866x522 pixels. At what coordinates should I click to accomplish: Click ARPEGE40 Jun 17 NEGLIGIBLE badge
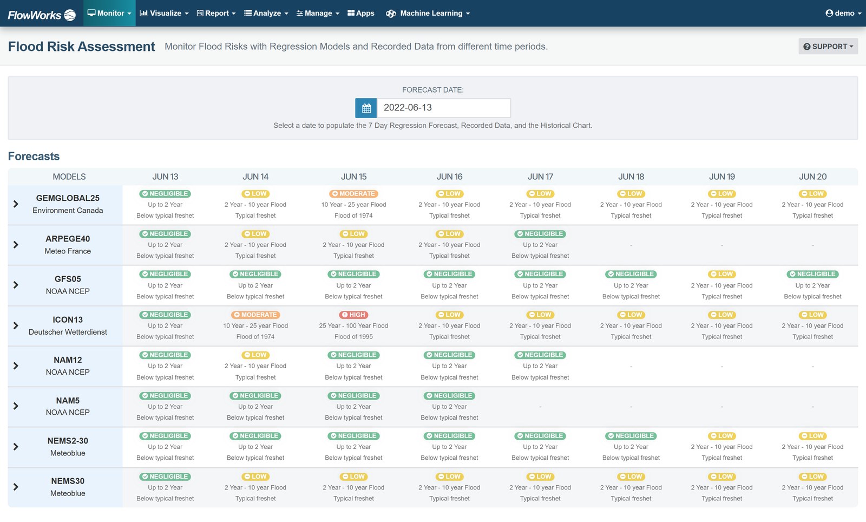[540, 234]
